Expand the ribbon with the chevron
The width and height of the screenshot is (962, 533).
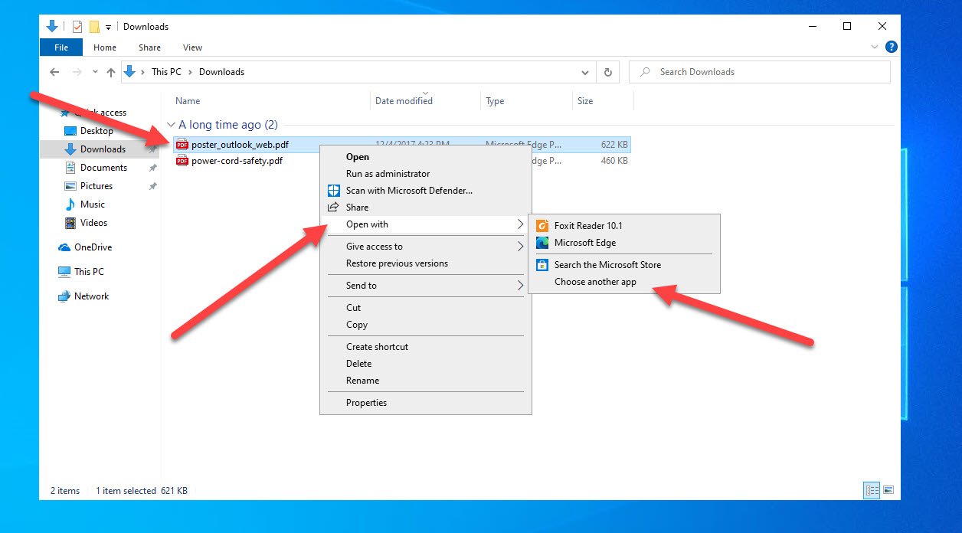(875, 47)
